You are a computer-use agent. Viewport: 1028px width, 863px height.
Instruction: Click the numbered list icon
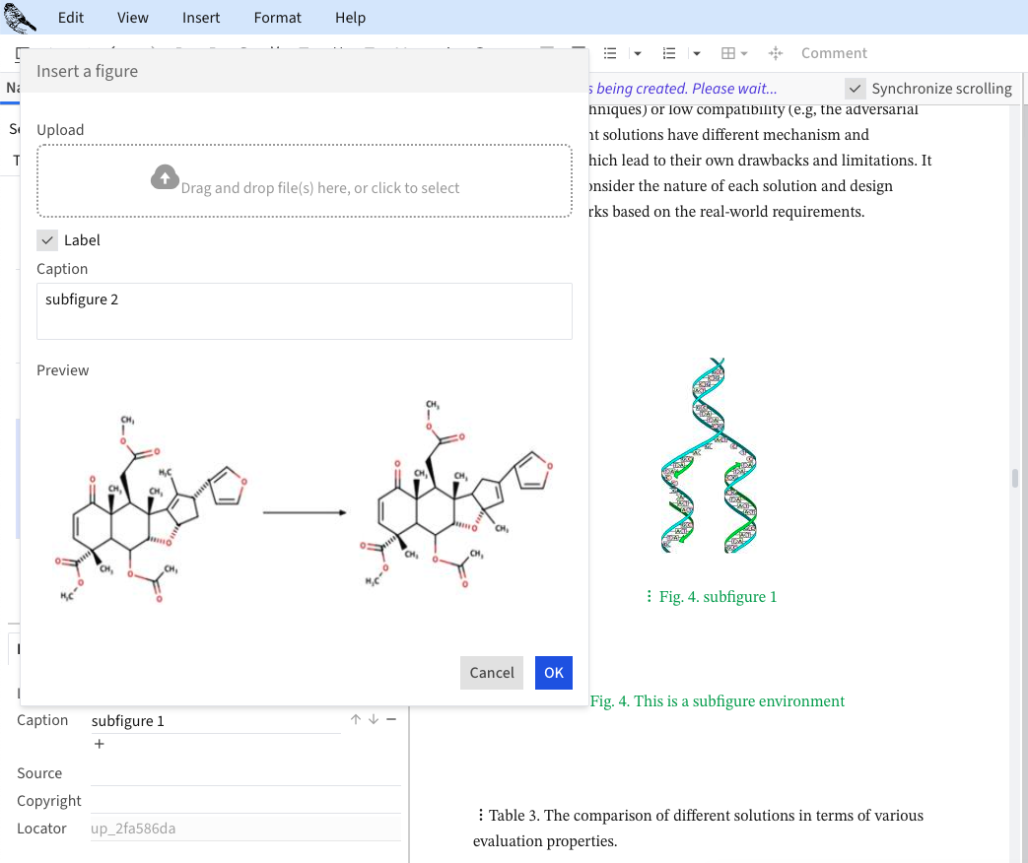point(669,53)
